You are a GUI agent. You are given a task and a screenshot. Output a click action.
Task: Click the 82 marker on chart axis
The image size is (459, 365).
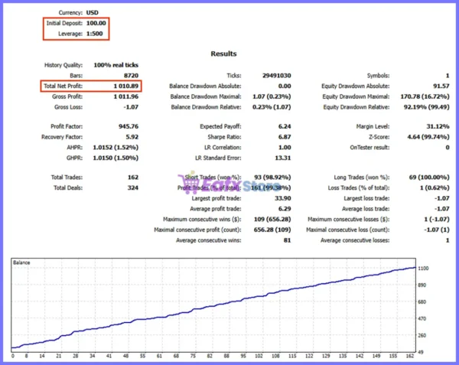coord(210,356)
